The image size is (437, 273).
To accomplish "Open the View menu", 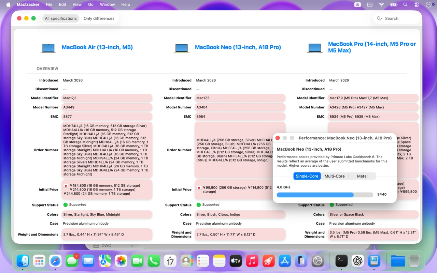I will [x=77, y=4].
